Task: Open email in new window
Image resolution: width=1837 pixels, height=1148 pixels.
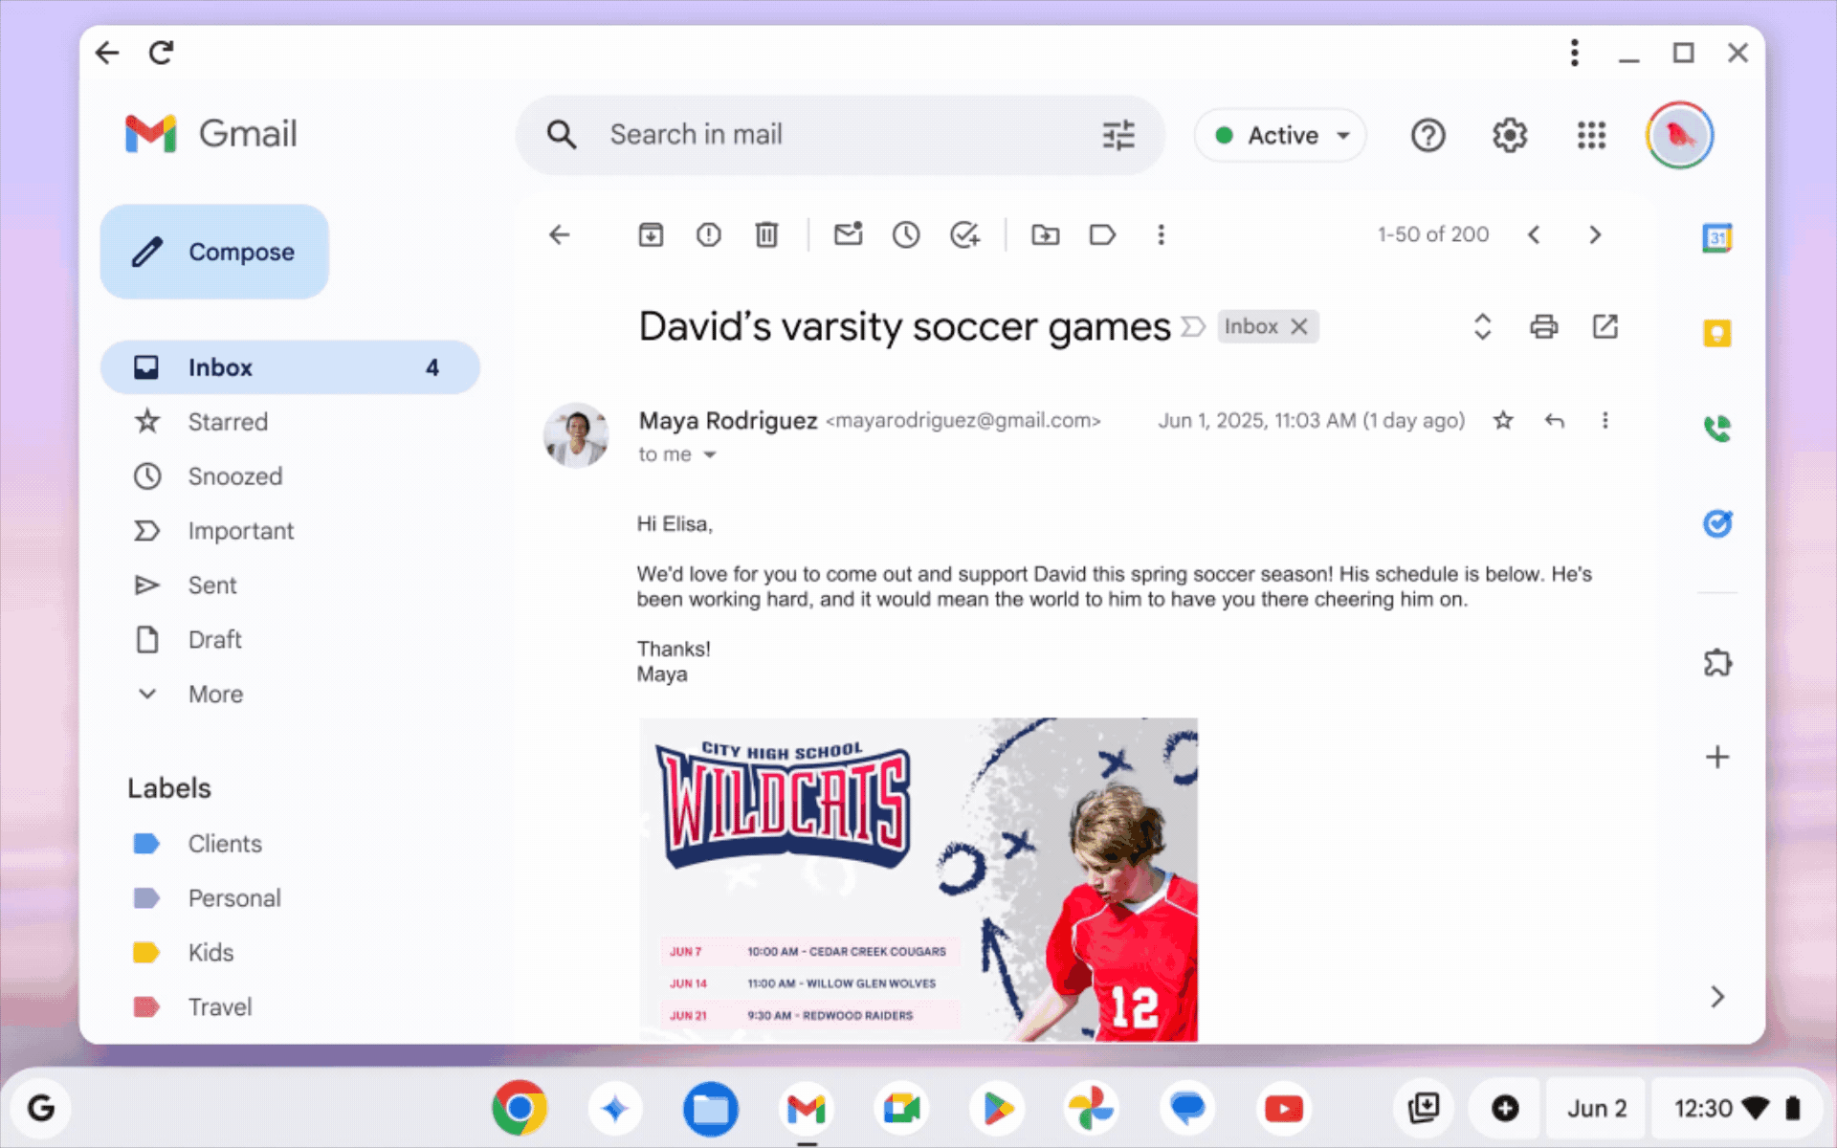Action: pos(1605,327)
